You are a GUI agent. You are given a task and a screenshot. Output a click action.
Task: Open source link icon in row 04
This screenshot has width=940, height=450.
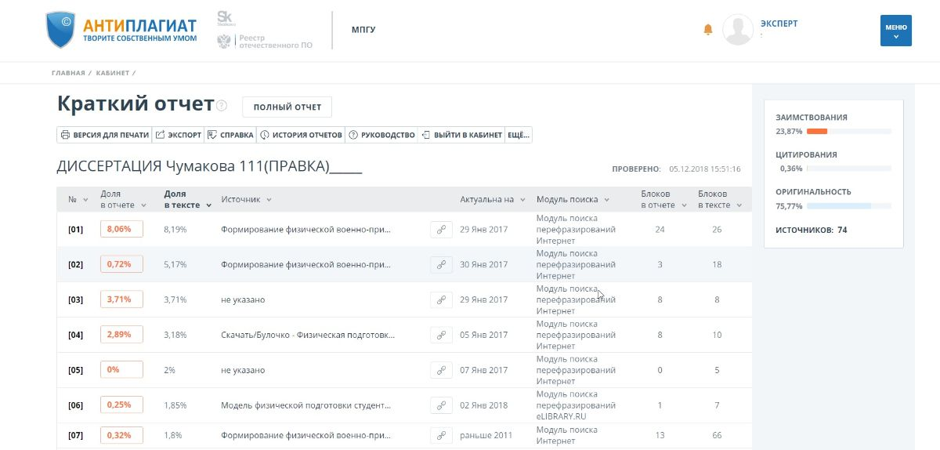click(x=441, y=335)
